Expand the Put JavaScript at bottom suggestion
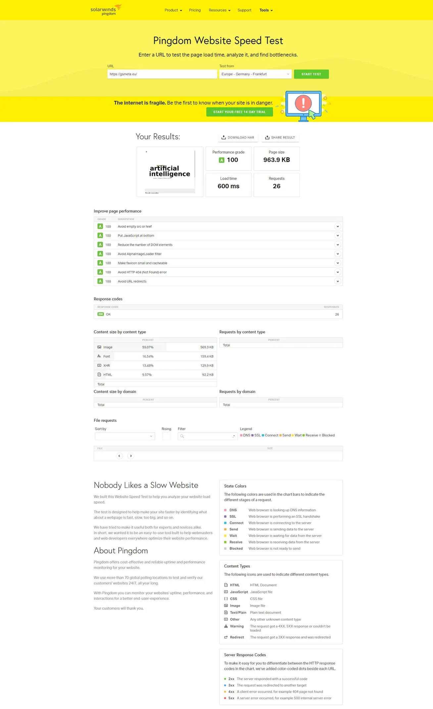 click(x=338, y=235)
